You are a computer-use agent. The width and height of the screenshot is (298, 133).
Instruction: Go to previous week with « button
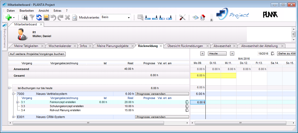pos(202,54)
